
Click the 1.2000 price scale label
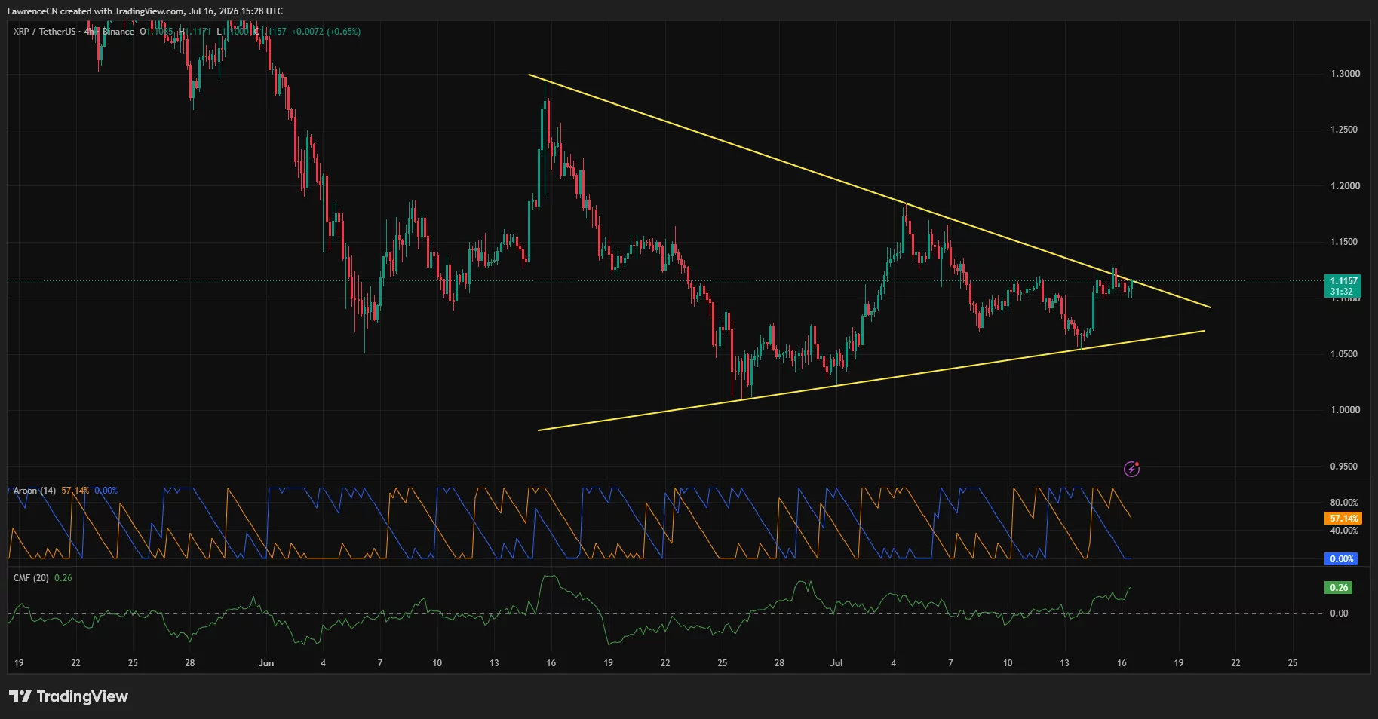[x=1345, y=186]
